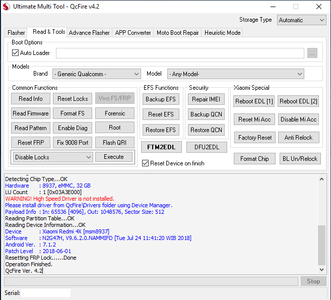Click the Reset EFS button
This screenshot has width=331, height=300.
161,114
